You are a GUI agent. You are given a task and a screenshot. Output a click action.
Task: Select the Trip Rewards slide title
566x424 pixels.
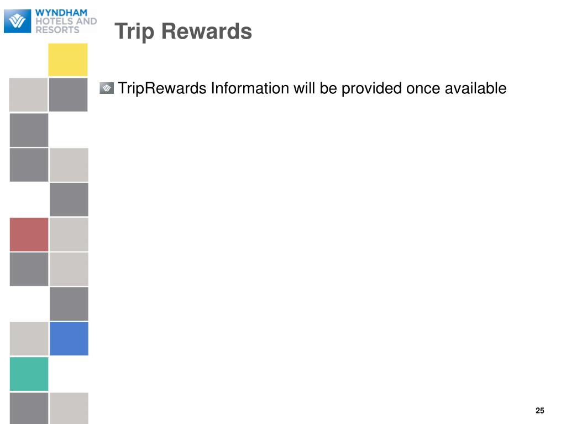click(183, 31)
